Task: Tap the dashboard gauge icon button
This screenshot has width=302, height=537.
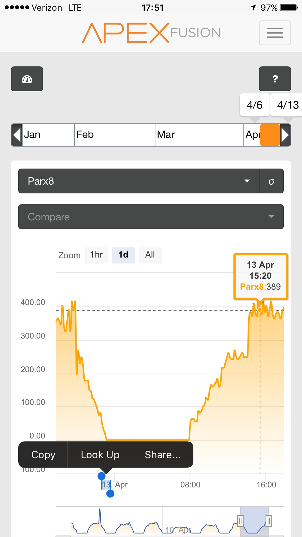Action: coord(27,79)
